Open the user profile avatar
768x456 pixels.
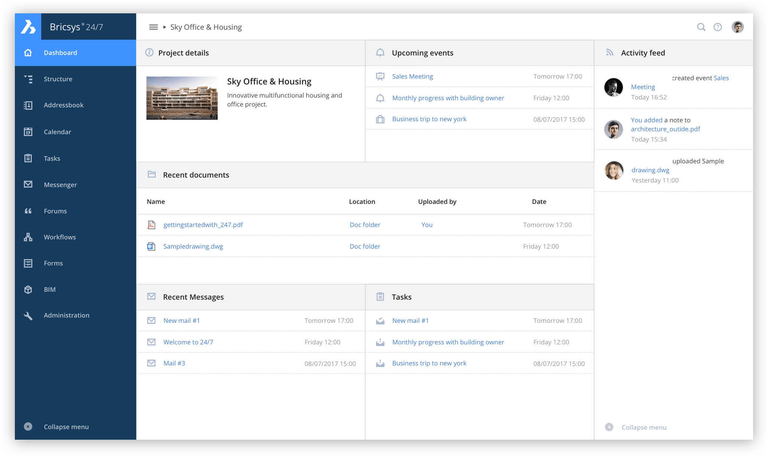pyautogui.click(x=737, y=27)
